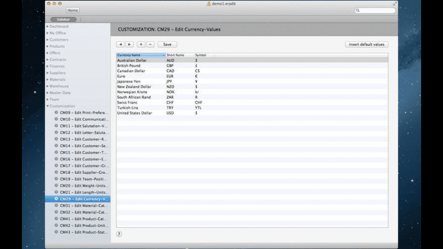Screen dimensions: 443x249
Task: Toggle the Sidebar pill button
Action: pos(63,19)
